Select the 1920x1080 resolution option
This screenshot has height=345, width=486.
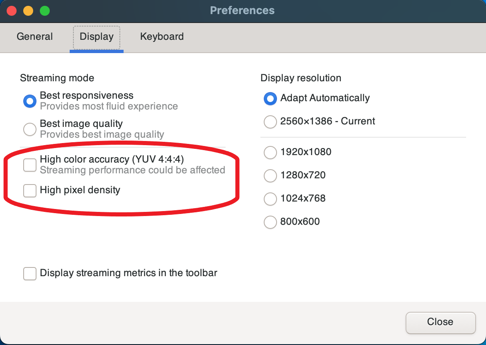point(270,152)
